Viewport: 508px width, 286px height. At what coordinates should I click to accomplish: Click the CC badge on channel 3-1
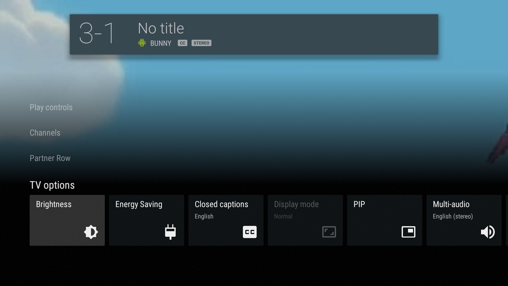pyautogui.click(x=182, y=43)
